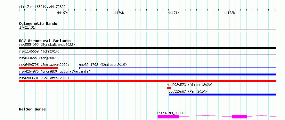Open the ASB16|NM_080863 gene label
The image size is (285, 120).
[172, 113]
